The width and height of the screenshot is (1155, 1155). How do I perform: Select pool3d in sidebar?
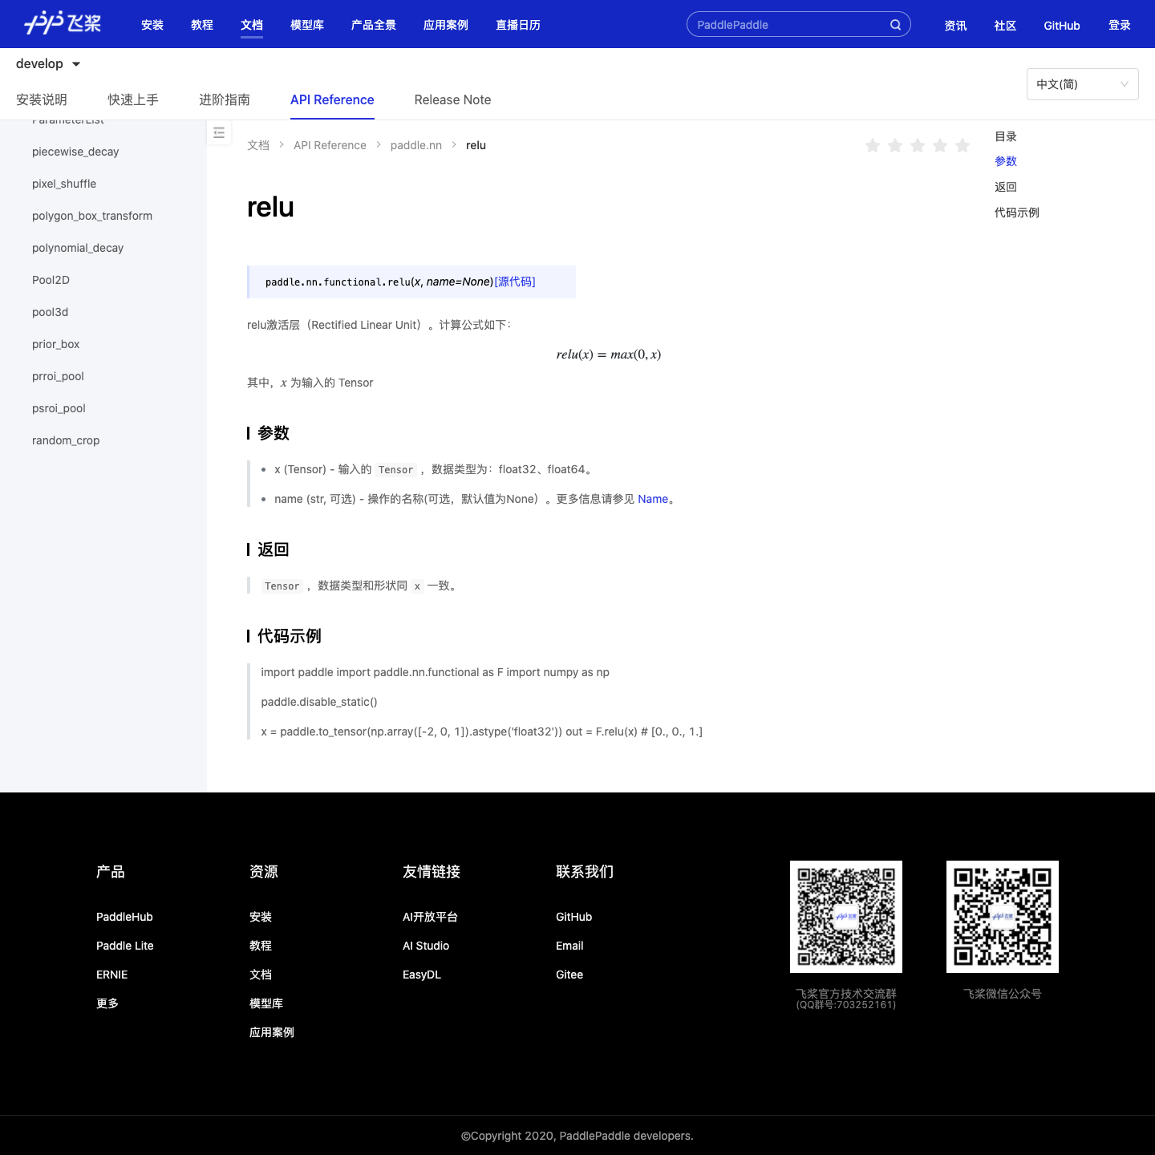click(50, 312)
